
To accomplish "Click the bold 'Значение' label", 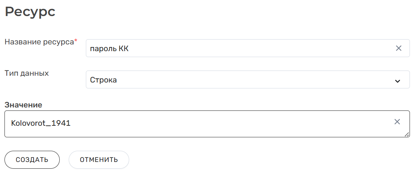I will [23, 105].
